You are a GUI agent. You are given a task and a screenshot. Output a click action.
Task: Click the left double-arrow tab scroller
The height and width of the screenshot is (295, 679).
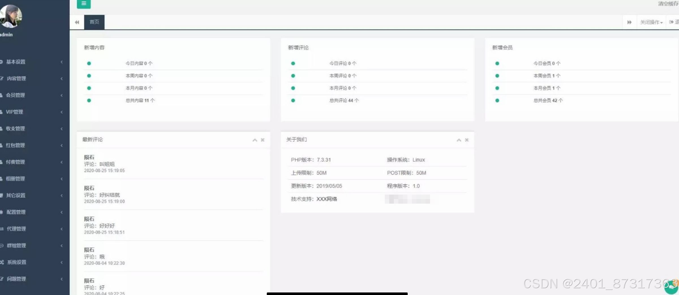77,22
